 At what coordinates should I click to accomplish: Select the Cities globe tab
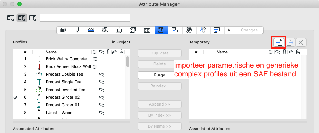[189, 30]
